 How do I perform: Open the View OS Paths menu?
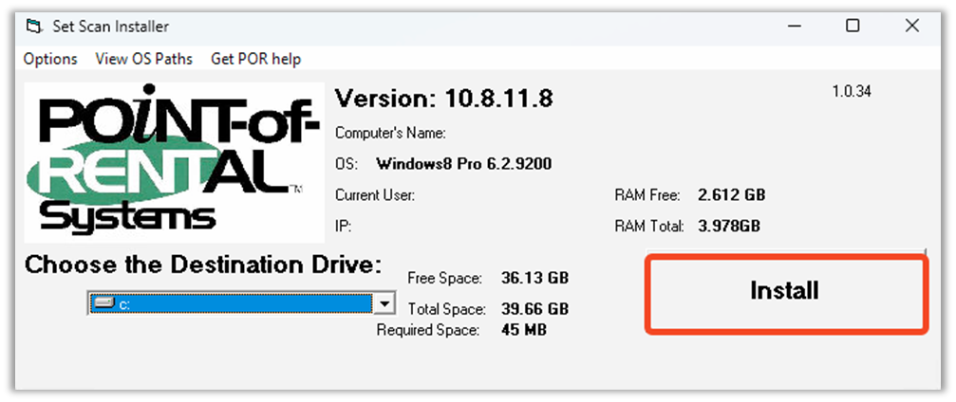pos(143,59)
